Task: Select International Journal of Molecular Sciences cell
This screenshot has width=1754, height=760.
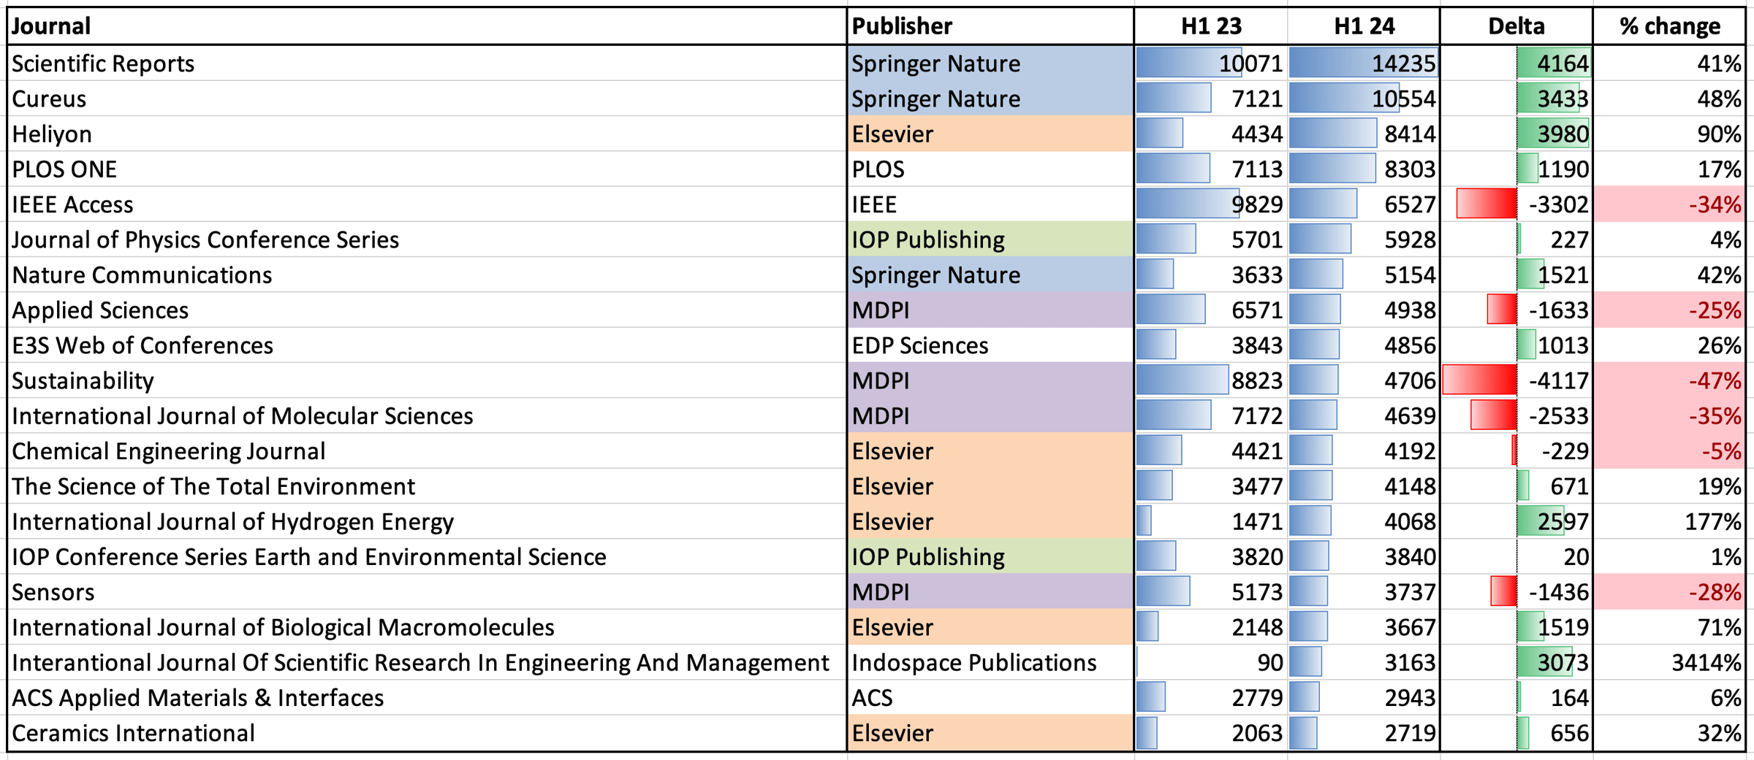Action: (x=427, y=416)
